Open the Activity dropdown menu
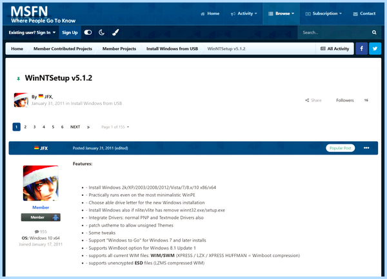The height and width of the screenshot is (279, 387). pyautogui.click(x=244, y=14)
